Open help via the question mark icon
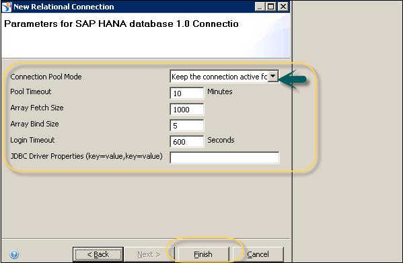This screenshot has width=403, height=263. (x=14, y=254)
